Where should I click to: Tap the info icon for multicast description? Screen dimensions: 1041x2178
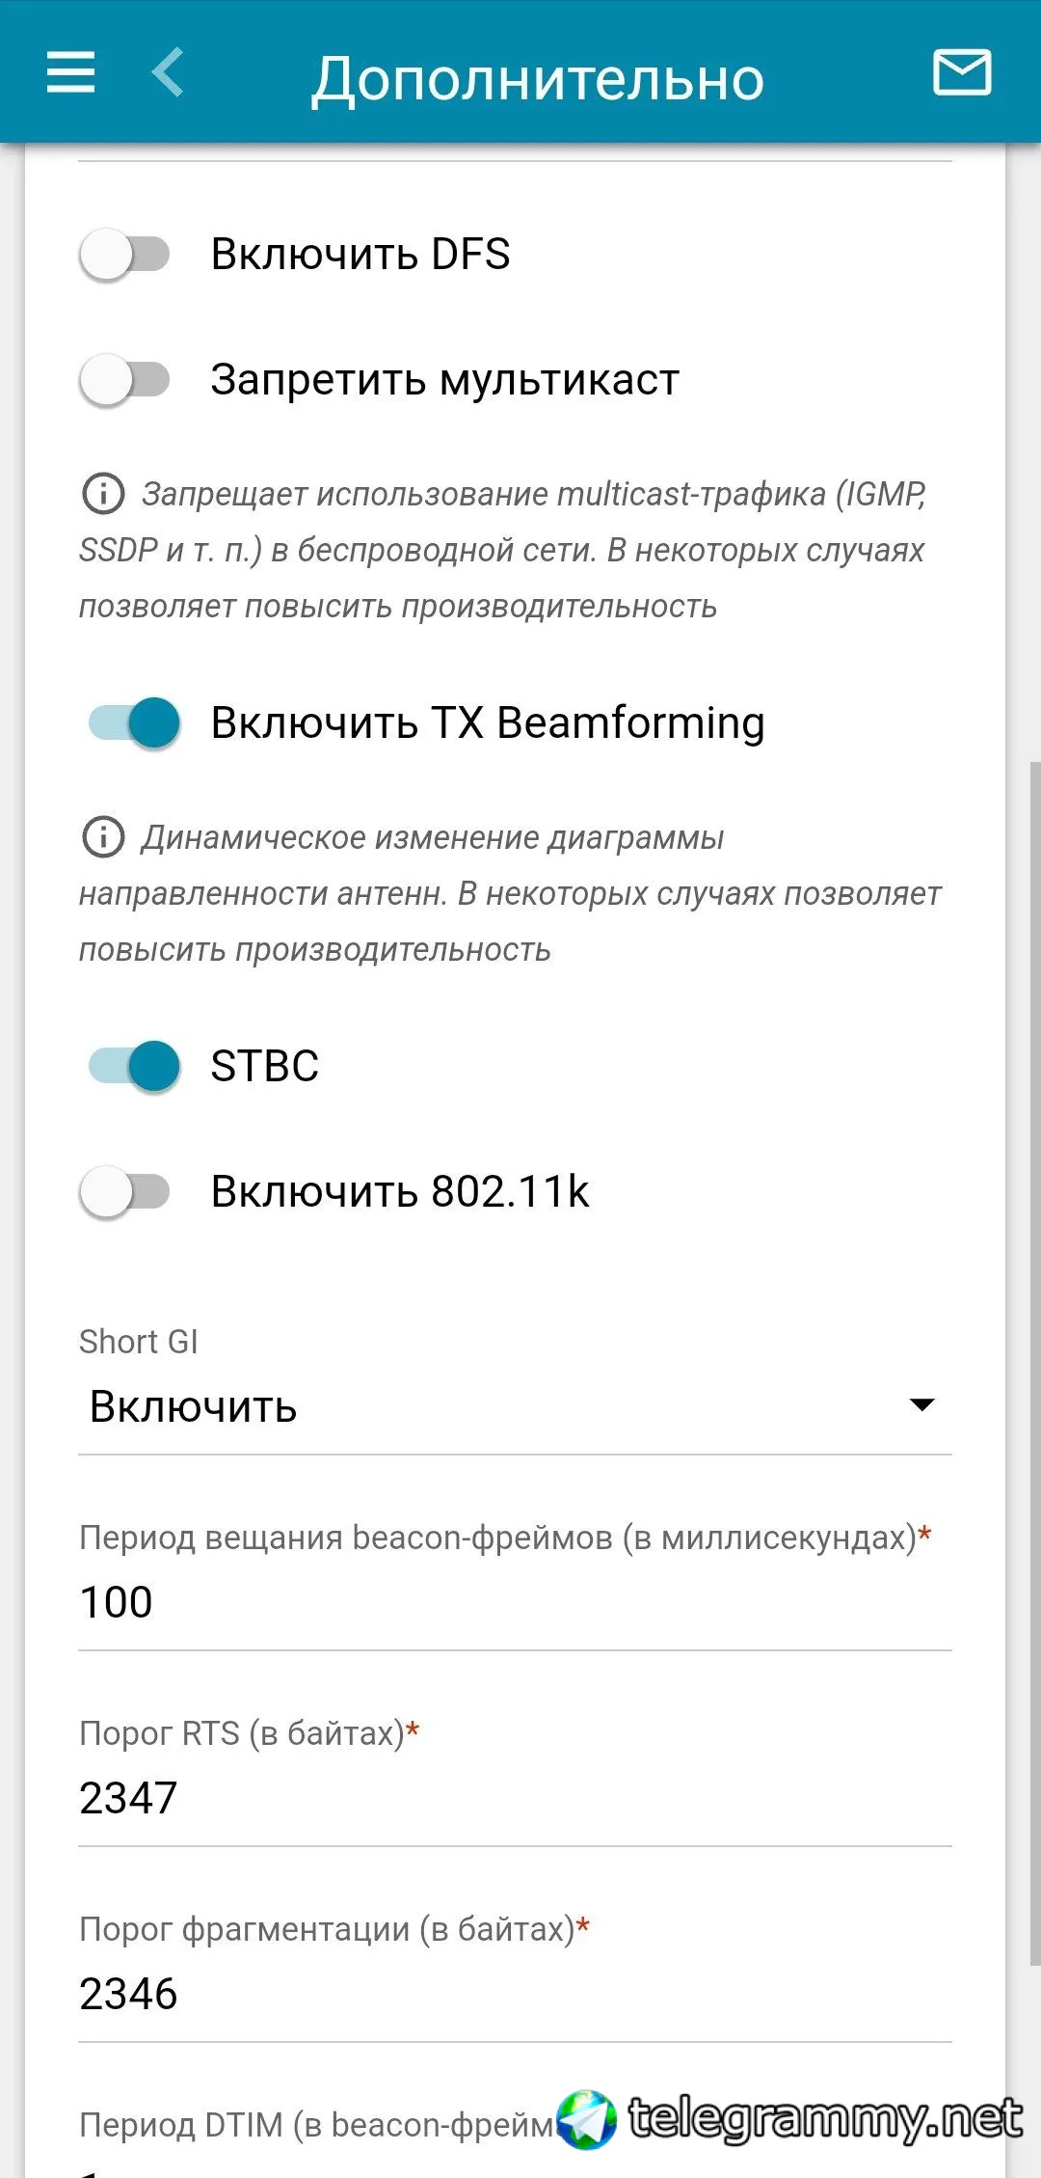click(x=103, y=494)
